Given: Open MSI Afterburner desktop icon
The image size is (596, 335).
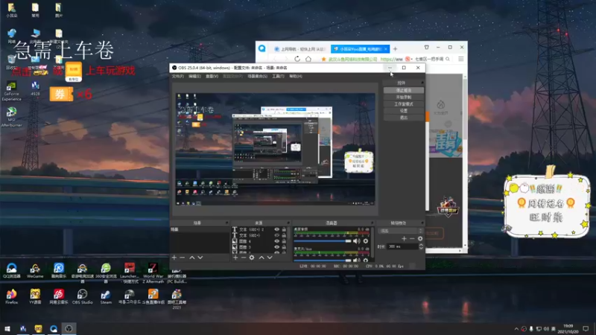Looking at the screenshot, I should tap(11, 117).
